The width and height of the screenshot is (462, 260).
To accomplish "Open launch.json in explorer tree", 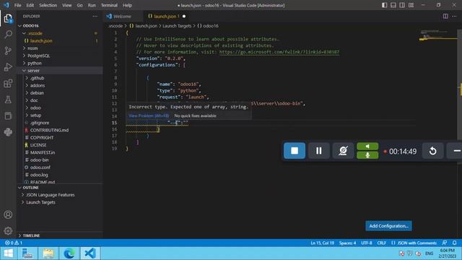I will pos(41,40).
